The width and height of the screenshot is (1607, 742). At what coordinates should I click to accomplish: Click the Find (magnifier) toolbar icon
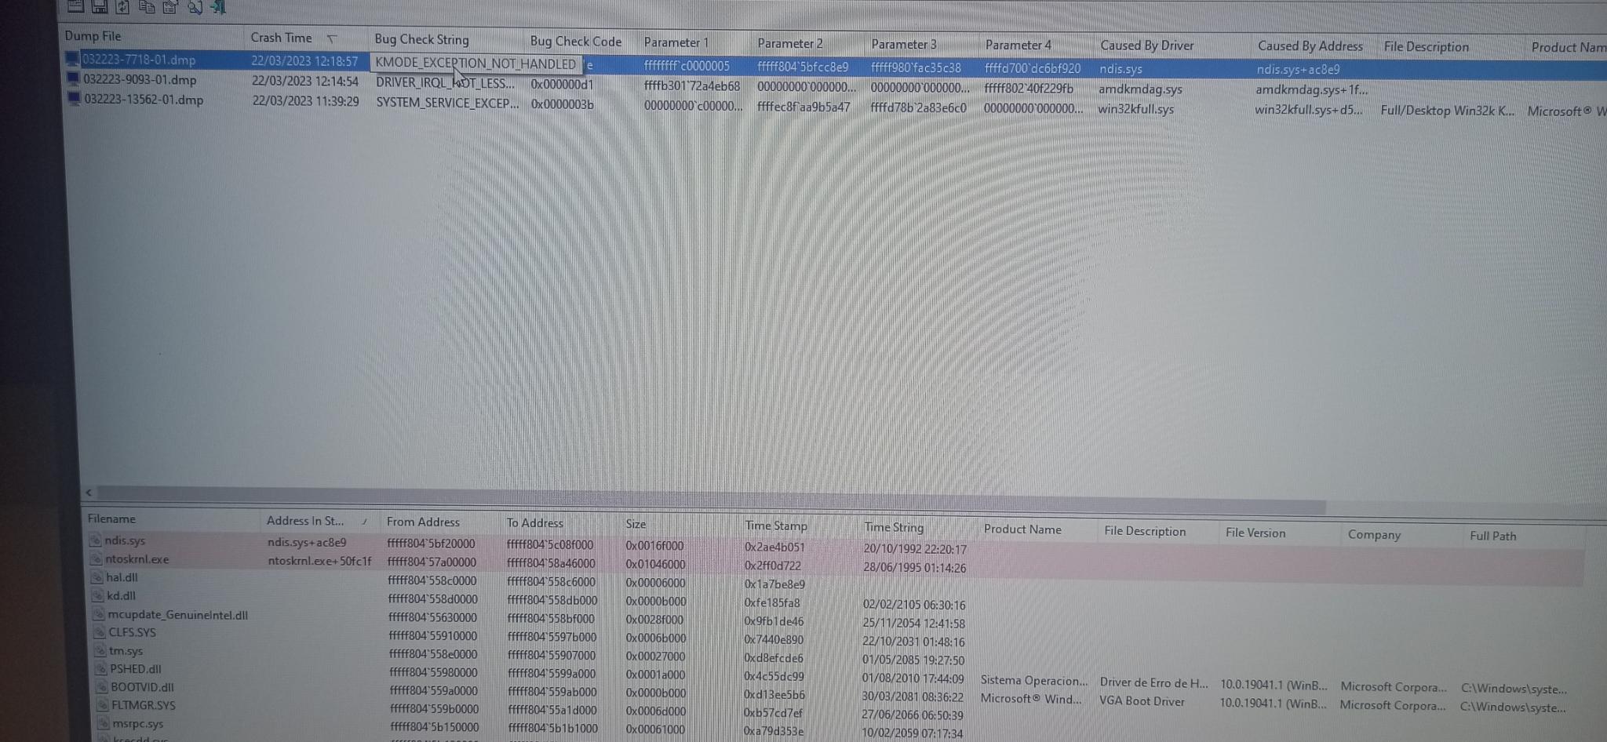pos(195,7)
